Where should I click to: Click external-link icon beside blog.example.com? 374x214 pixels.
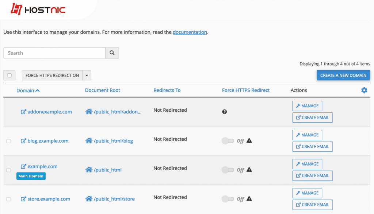tap(23, 141)
